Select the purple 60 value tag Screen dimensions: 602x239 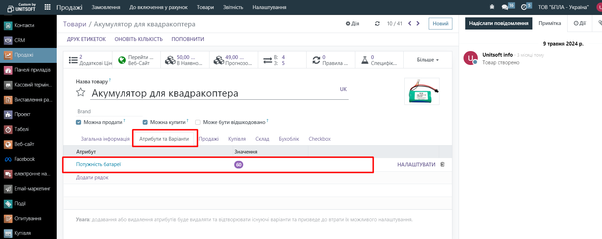coord(239,165)
